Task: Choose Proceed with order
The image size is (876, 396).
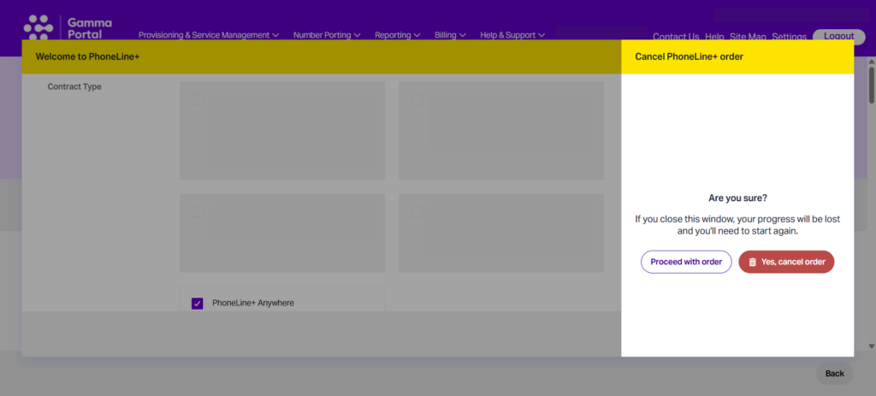Action: [x=686, y=262]
